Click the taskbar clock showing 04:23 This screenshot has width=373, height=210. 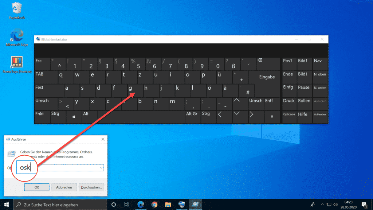(x=348, y=205)
